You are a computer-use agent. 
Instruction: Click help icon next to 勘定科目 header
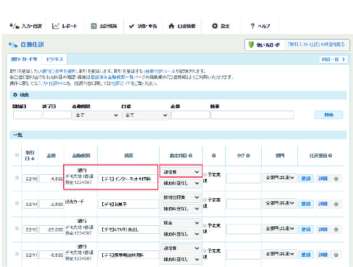(x=191, y=155)
